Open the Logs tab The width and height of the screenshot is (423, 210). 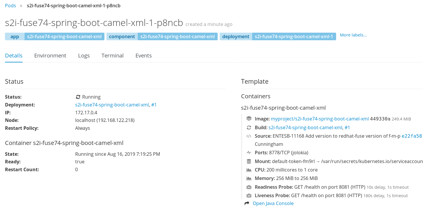[x=84, y=56]
